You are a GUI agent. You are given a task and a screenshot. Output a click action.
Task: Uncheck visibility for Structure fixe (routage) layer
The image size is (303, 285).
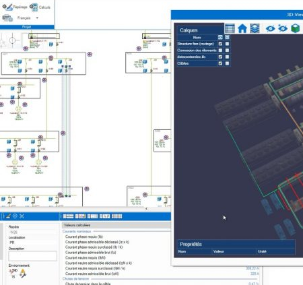click(x=220, y=44)
